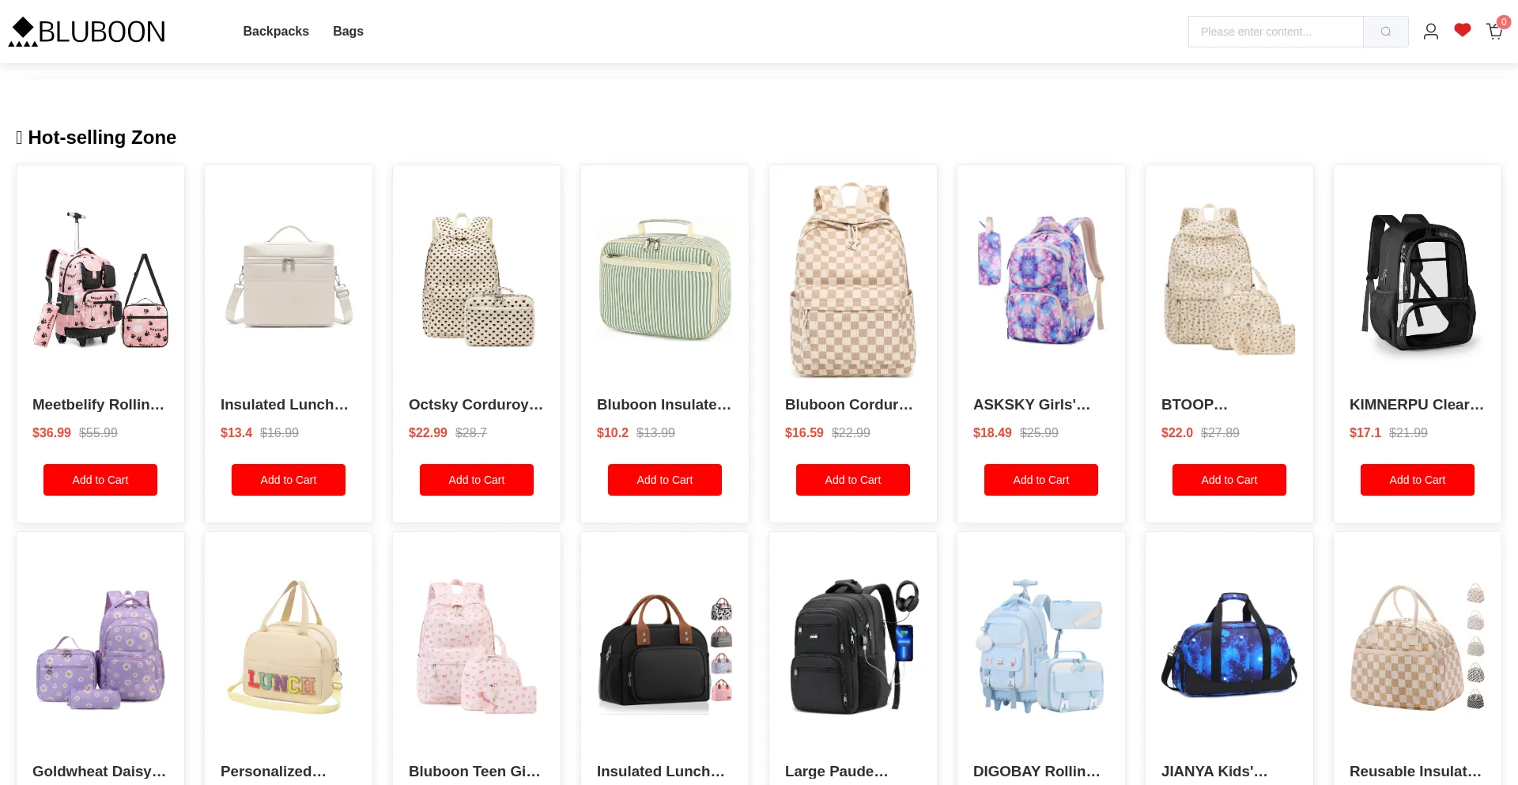Open the shopping cart icon
Viewport: 1518px width, 785px height.
click(1494, 32)
